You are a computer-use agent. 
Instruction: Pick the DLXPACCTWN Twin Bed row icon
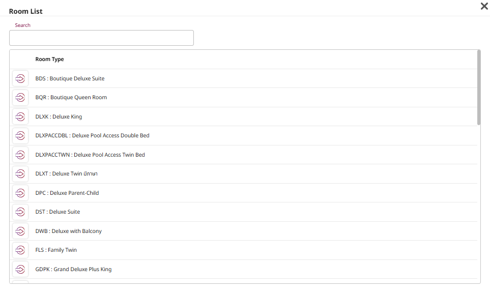[x=20, y=155]
